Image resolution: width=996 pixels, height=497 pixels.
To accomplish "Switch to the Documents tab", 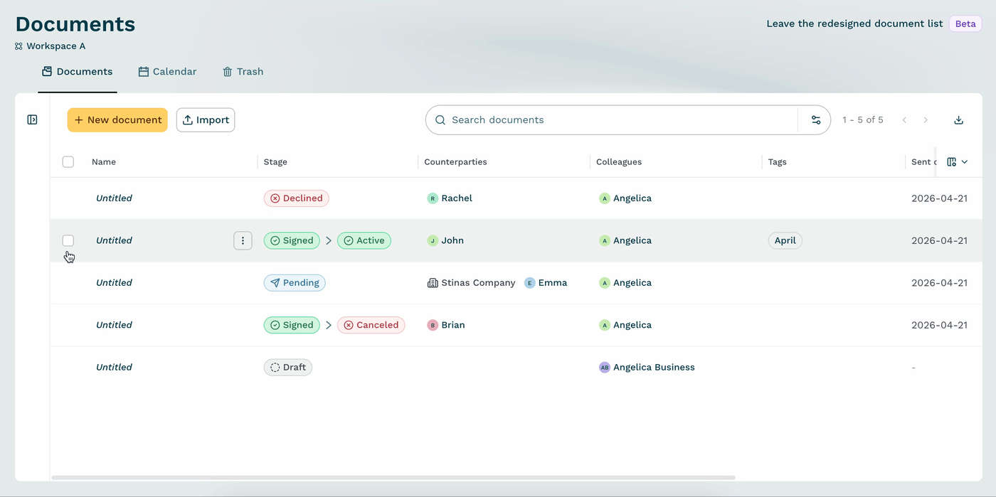I will (x=78, y=72).
